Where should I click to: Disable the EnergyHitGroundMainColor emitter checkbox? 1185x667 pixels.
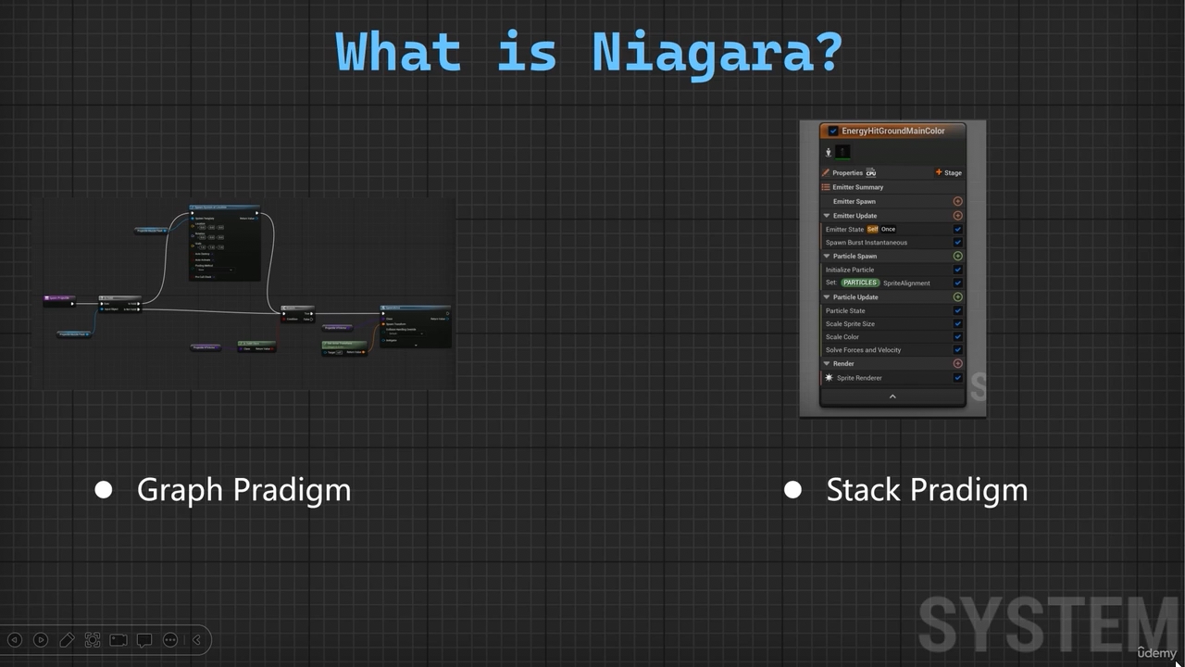click(x=833, y=132)
